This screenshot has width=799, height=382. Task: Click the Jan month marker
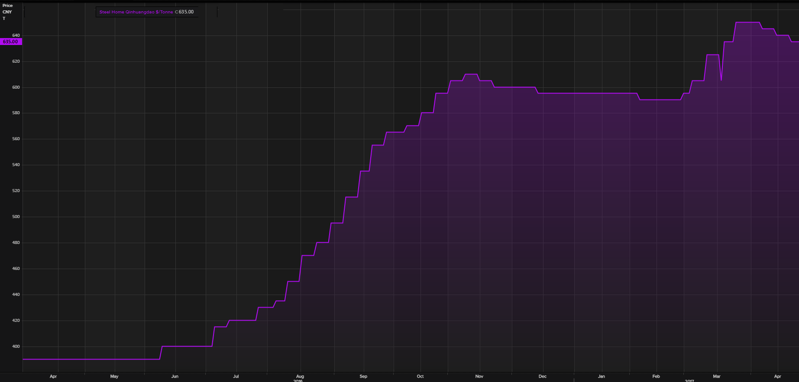pyautogui.click(x=602, y=376)
